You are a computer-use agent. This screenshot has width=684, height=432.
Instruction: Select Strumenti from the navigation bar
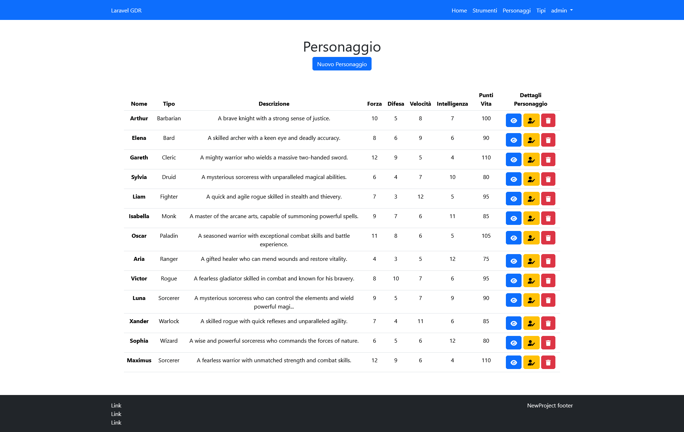pyautogui.click(x=485, y=10)
